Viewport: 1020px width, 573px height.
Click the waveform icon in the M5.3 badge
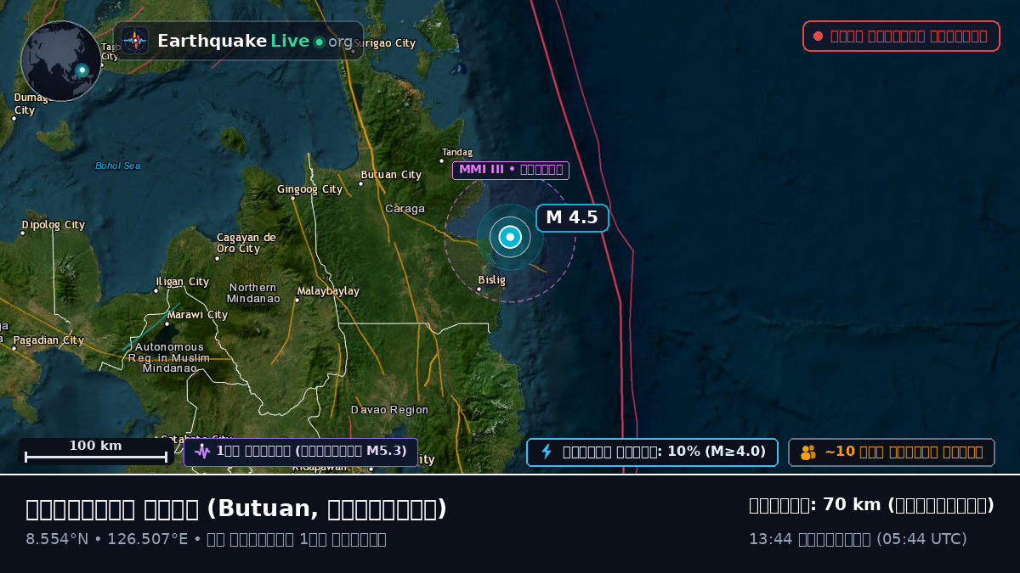point(202,452)
